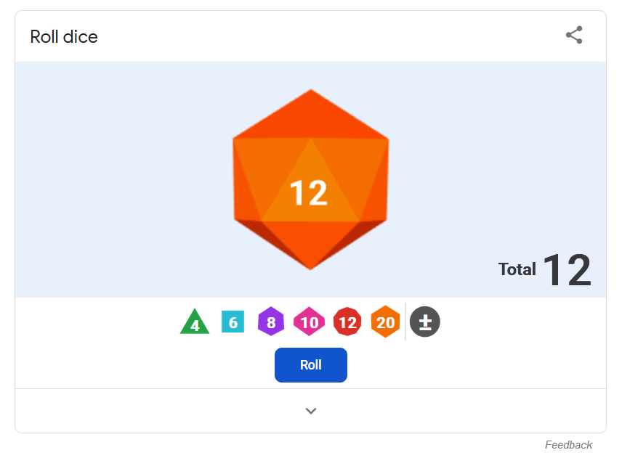Add an orange 20-sided die
622x466 pixels.
[x=385, y=322]
